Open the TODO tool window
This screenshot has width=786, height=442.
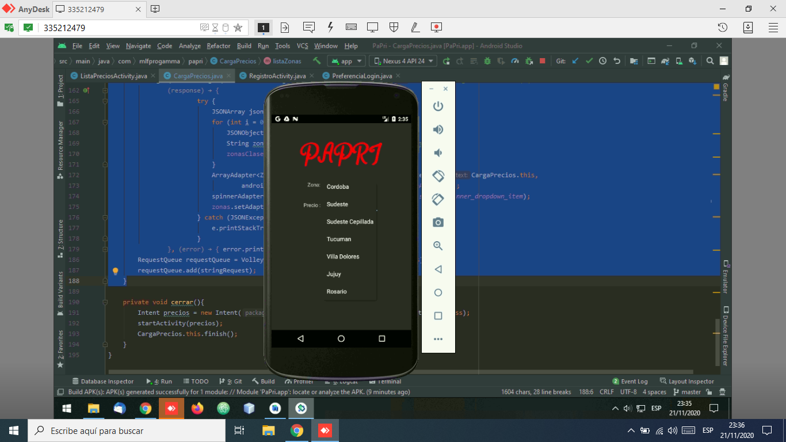tap(196, 381)
